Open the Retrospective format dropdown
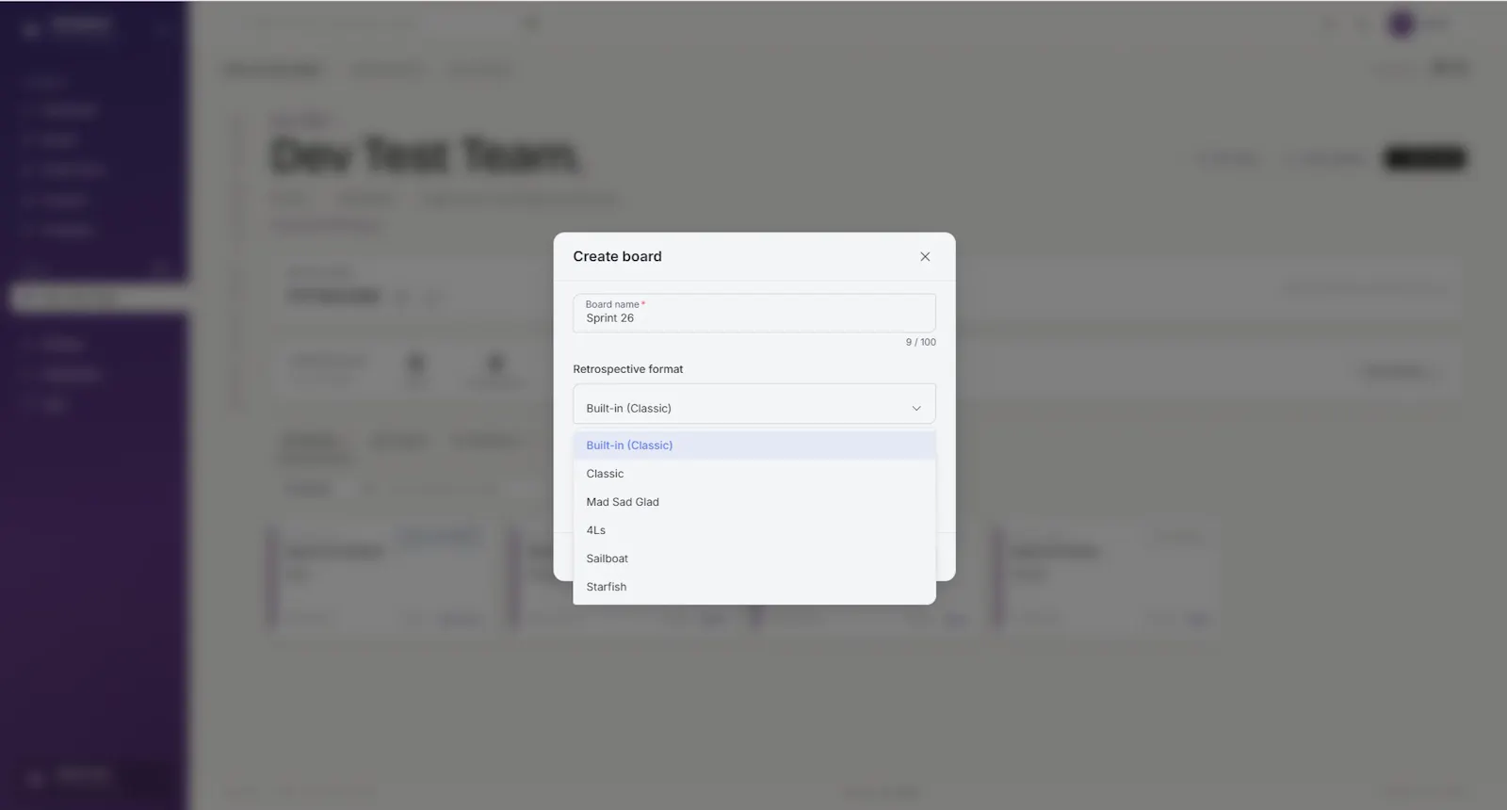This screenshot has height=810, width=1507. pos(753,404)
